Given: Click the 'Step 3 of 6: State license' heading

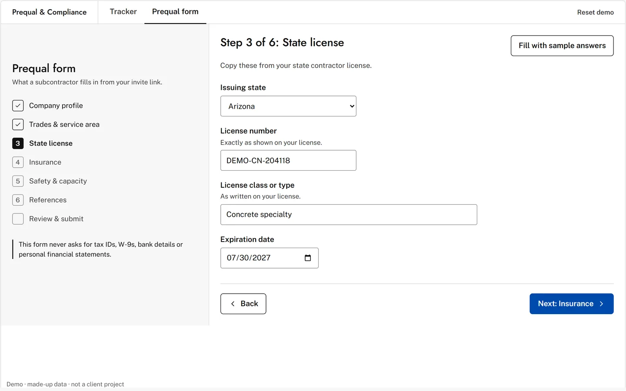Looking at the screenshot, I should (x=282, y=43).
